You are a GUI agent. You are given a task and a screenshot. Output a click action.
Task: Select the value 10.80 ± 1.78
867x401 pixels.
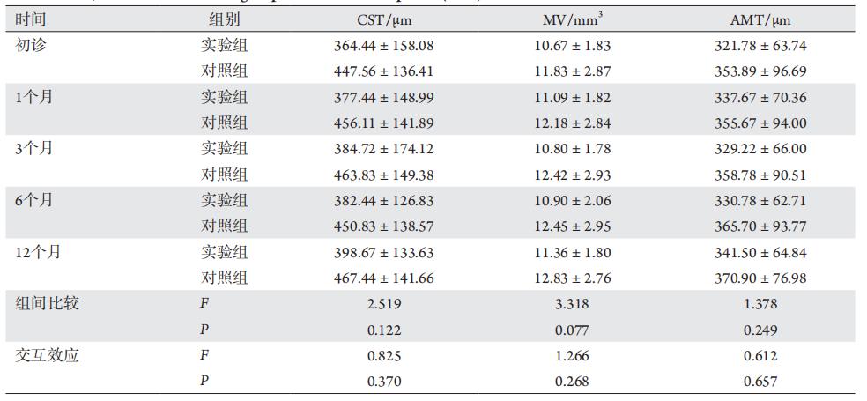point(577,148)
